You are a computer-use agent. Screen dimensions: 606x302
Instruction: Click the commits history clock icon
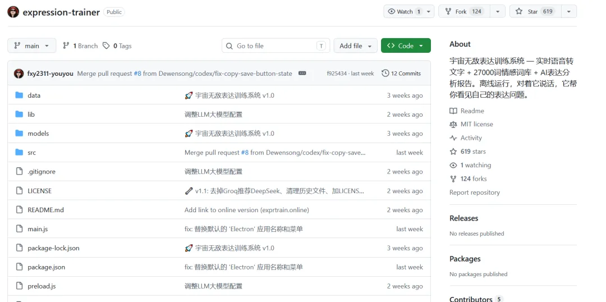pyautogui.click(x=385, y=73)
